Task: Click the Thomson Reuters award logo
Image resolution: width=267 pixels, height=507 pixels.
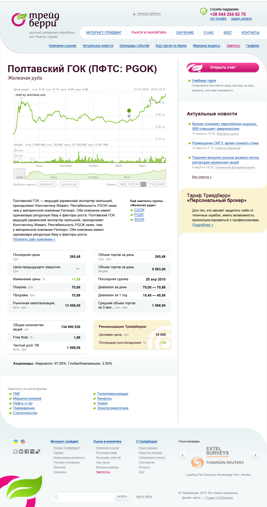Action: pos(218,463)
